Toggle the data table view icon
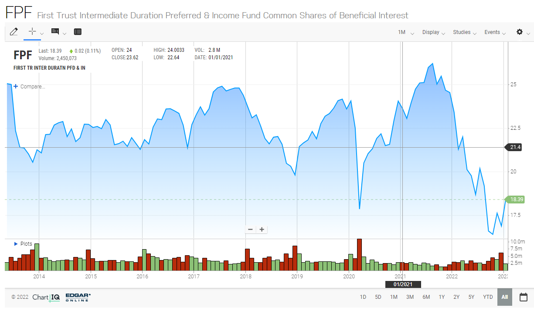 pyautogui.click(x=78, y=32)
